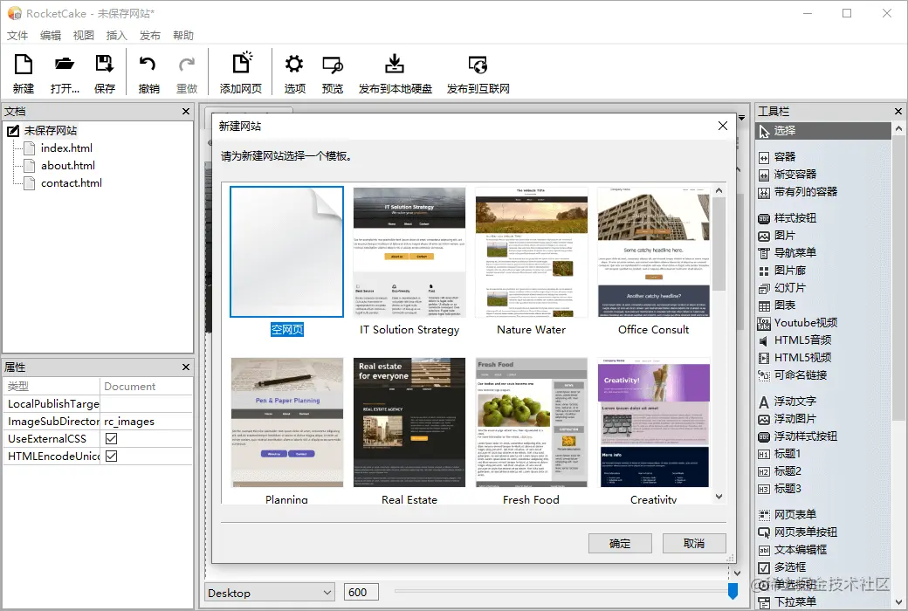Select the Fresh Food template
The image size is (908, 611).
pos(532,422)
